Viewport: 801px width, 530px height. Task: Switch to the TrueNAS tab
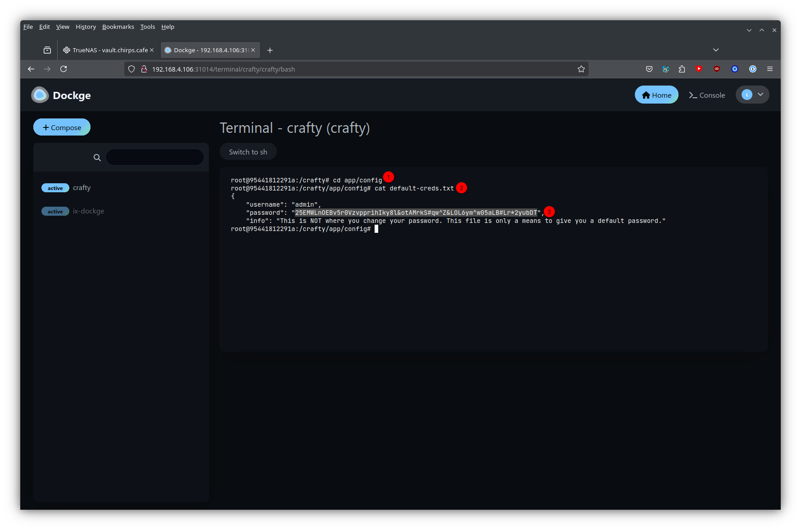(108, 50)
